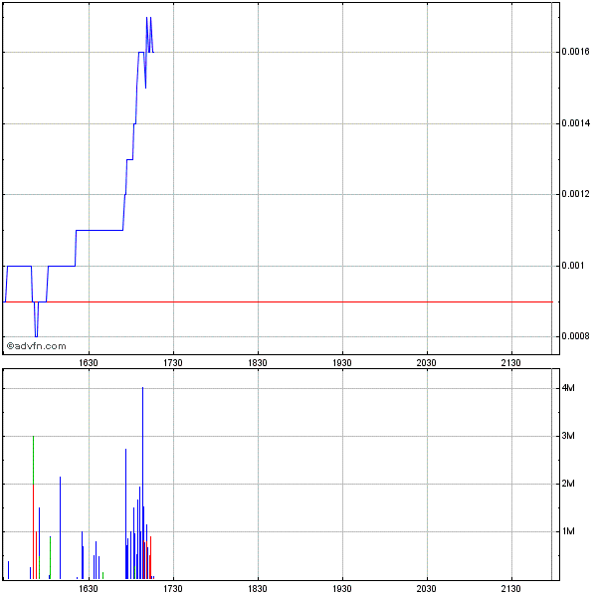
Task: Select the 4M volume axis label
Action: [x=569, y=388]
